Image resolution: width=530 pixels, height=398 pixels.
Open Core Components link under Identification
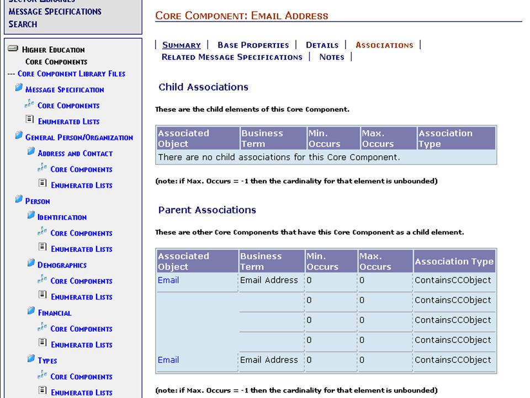pyautogui.click(x=81, y=233)
